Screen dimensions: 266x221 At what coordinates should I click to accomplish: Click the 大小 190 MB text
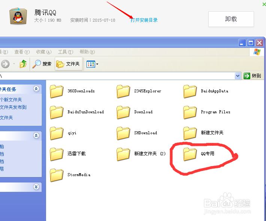tap(48, 20)
